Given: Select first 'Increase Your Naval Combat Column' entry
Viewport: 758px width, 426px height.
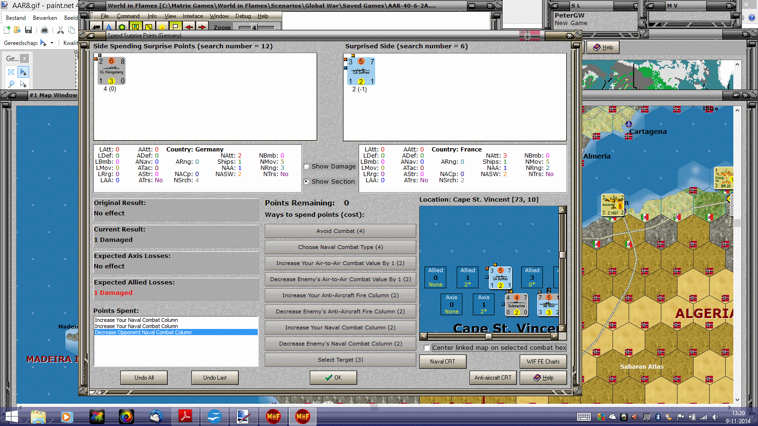Looking at the screenshot, I should pos(176,320).
